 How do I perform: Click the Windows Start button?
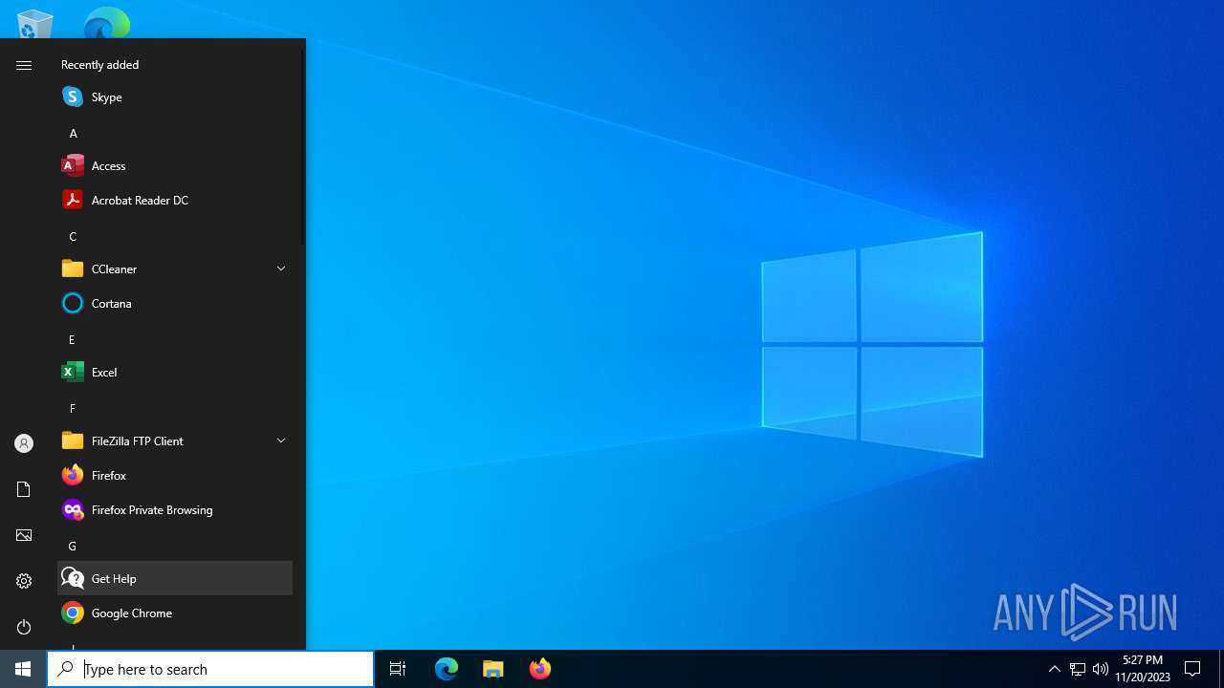click(23, 669)
